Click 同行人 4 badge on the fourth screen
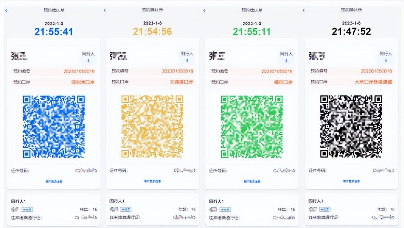Viewport: 404px width, 228px height. (386, 57)
